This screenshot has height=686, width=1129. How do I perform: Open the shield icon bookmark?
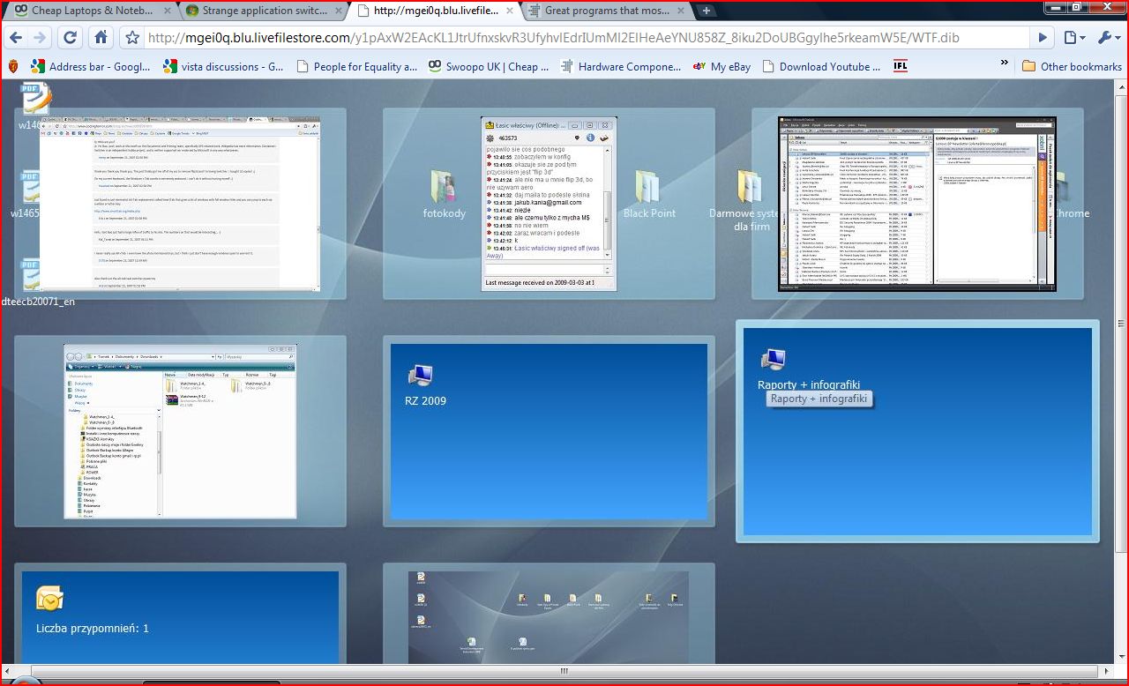coord(13,66)
